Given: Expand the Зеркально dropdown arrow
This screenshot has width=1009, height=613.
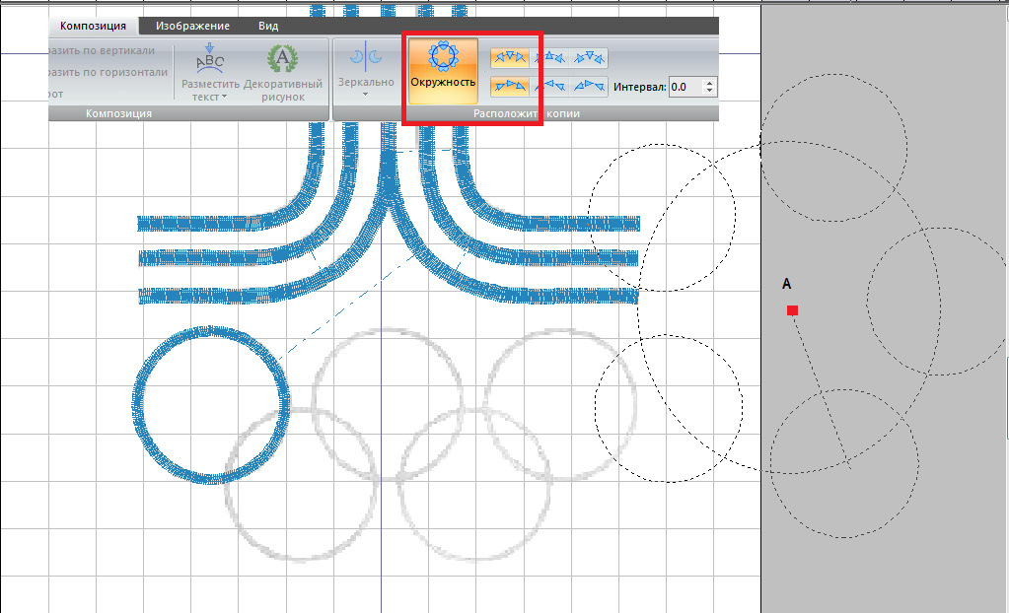Looking at the screenshot, I should coord(365,96).
